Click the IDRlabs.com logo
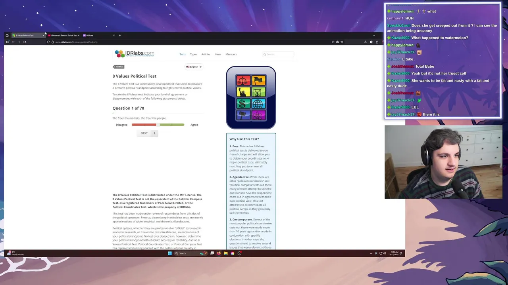The height and width of the screenshot is (285, 508). click(134, 53)
